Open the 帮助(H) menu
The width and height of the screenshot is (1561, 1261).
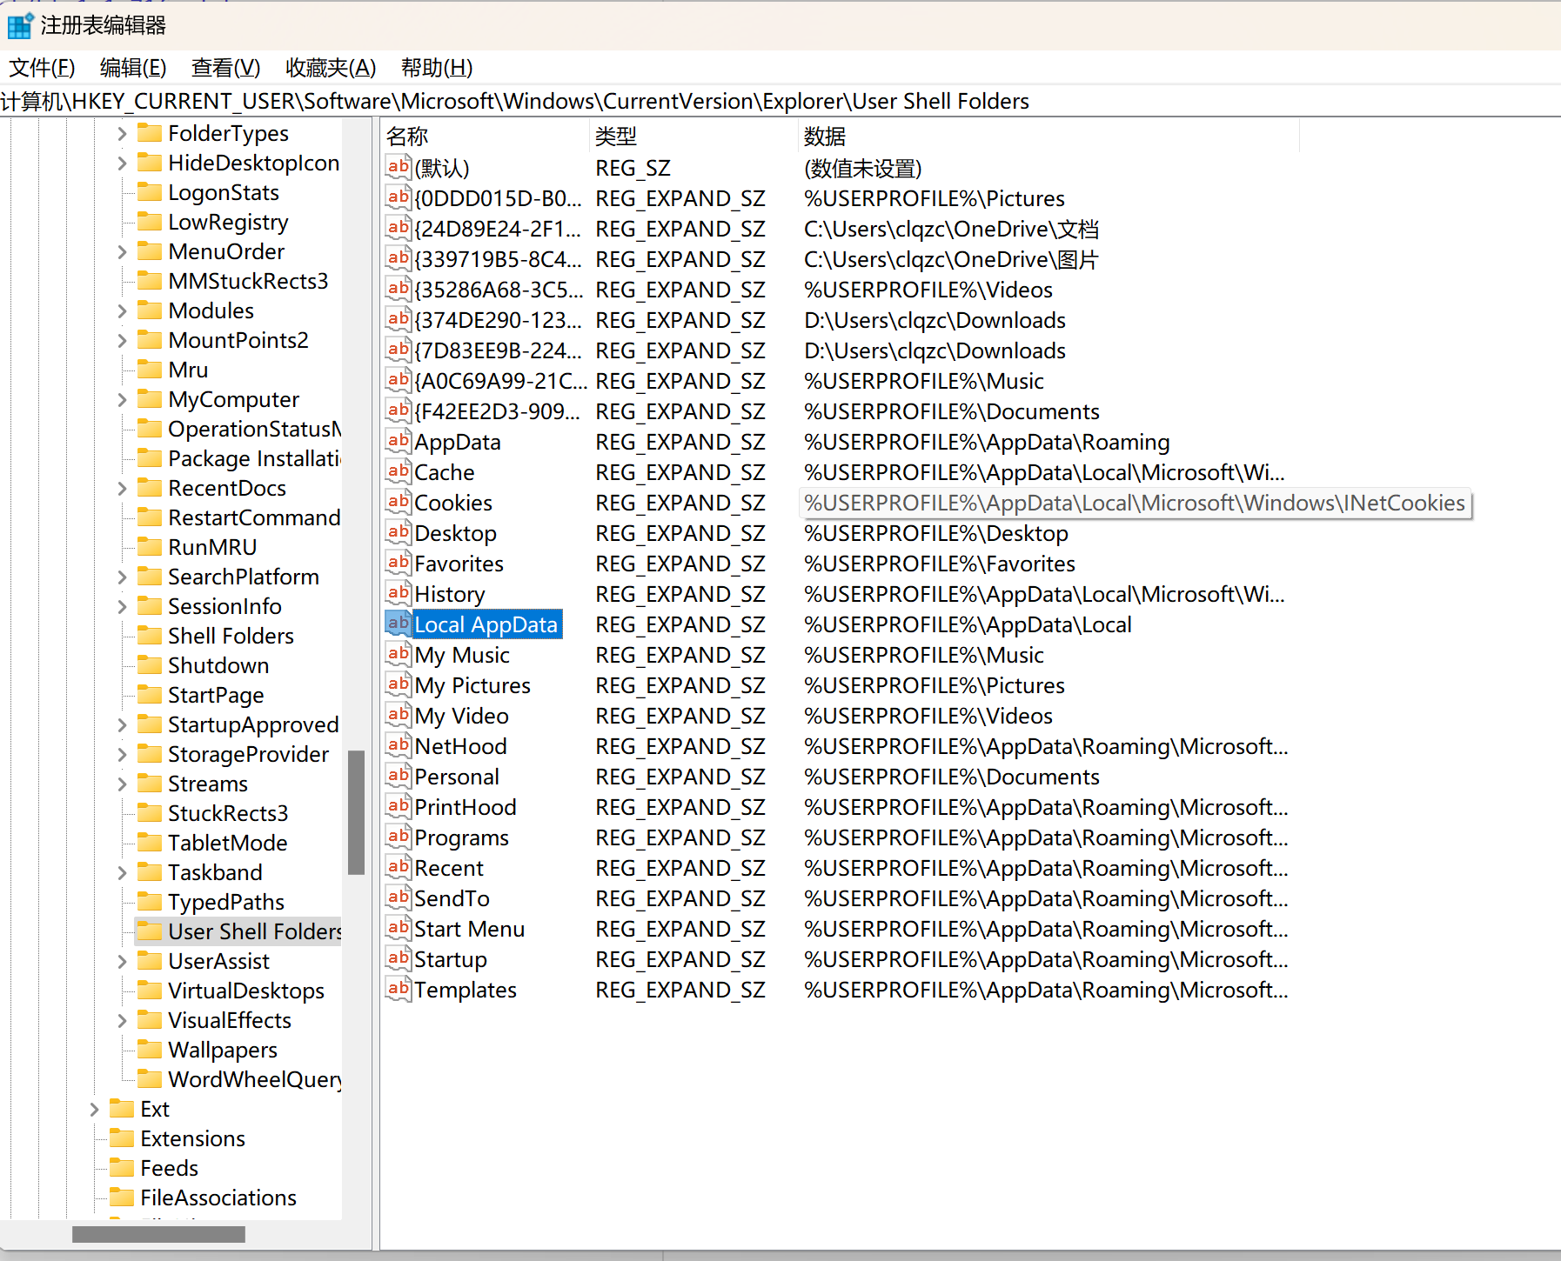437,67
